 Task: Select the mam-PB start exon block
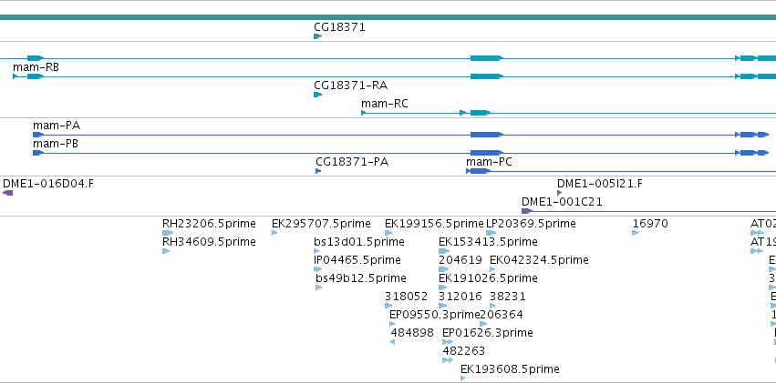[x=38, y=153]
